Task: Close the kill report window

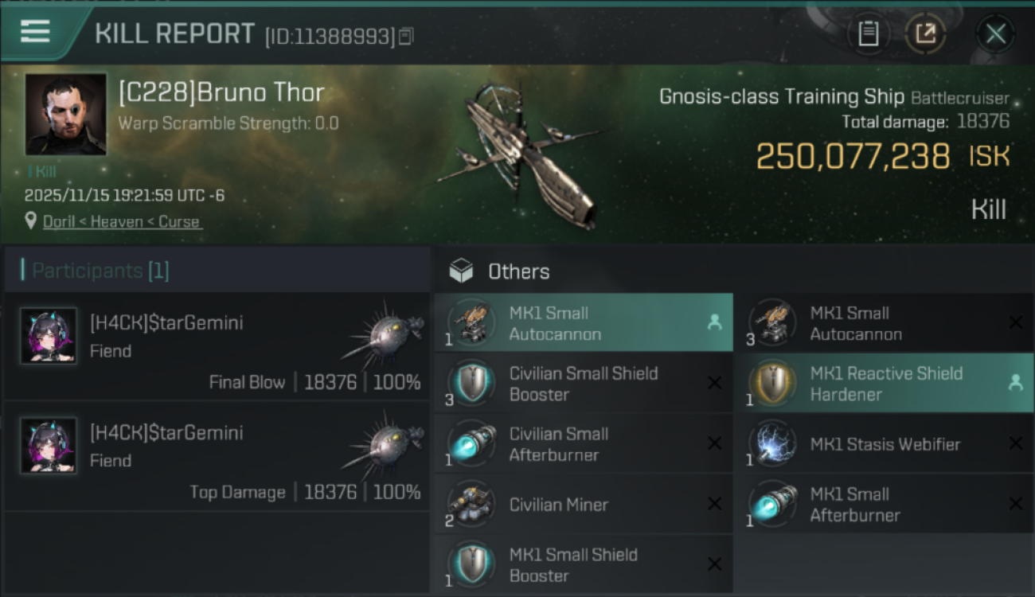Action: click(995, 33)
